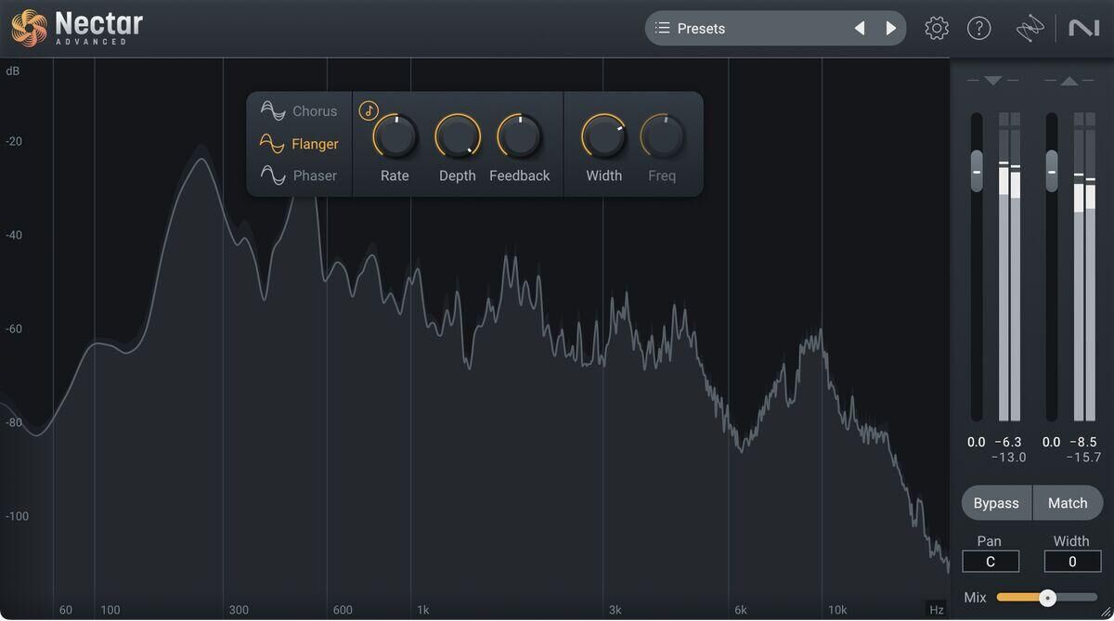
Task: Go to next preset arrow
Action: [x=891, y=29]
